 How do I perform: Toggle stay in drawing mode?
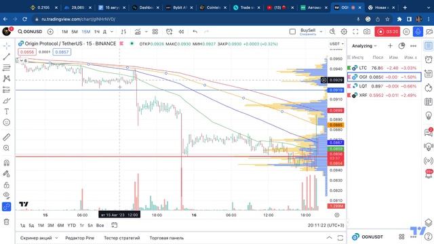pyautogui.click(x=7, y=174)
